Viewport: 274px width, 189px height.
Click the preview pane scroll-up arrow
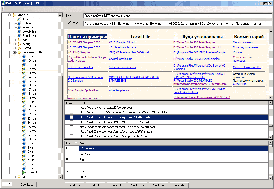coord(271,31)
